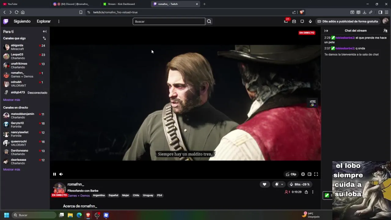The width and height of the screenshot is (391, 220).
Task: Open the three-dot more menu beside Explorar
Action: click(59, 21)
